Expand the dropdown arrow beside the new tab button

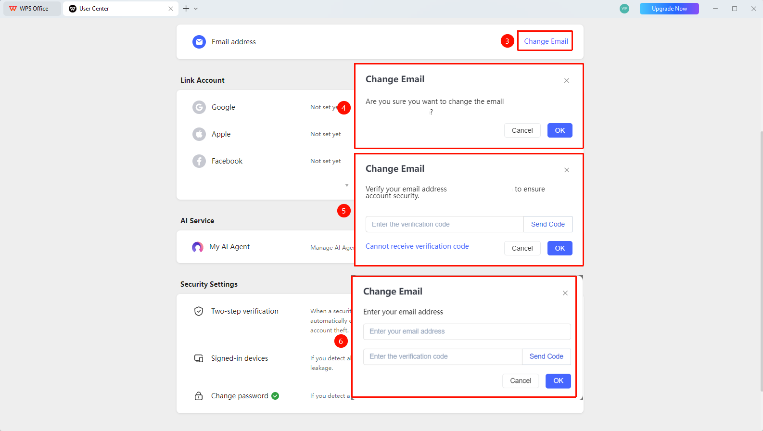pyautogui.click(x=196, y=9)
